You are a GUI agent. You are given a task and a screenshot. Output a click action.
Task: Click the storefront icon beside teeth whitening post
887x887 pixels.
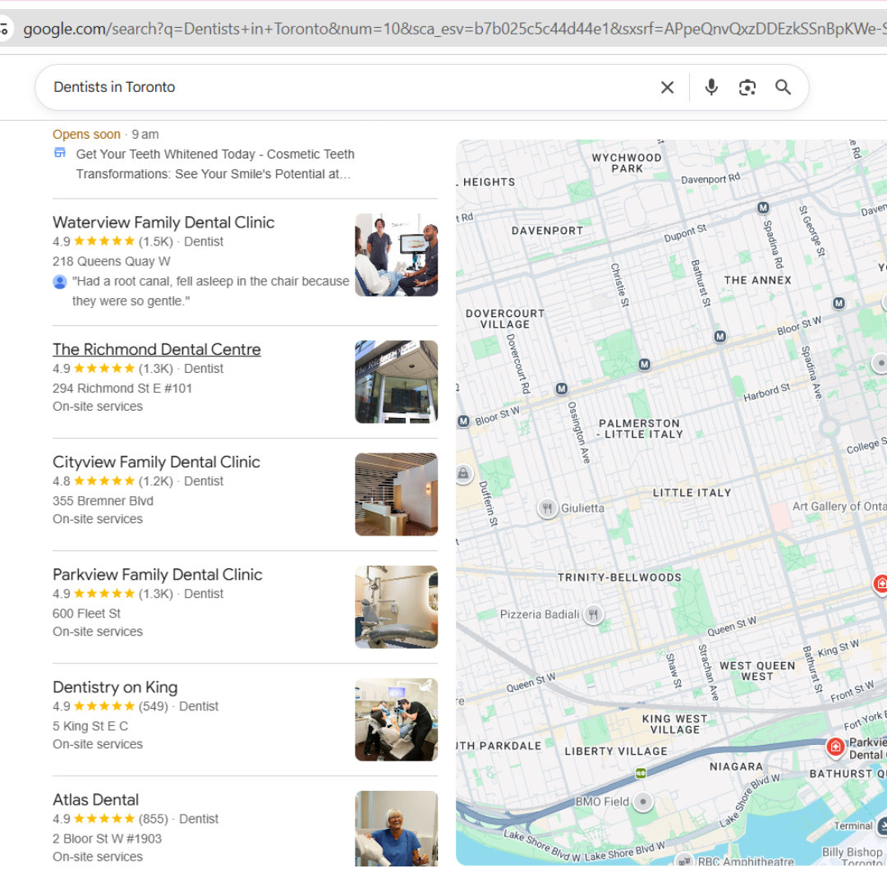59,153
